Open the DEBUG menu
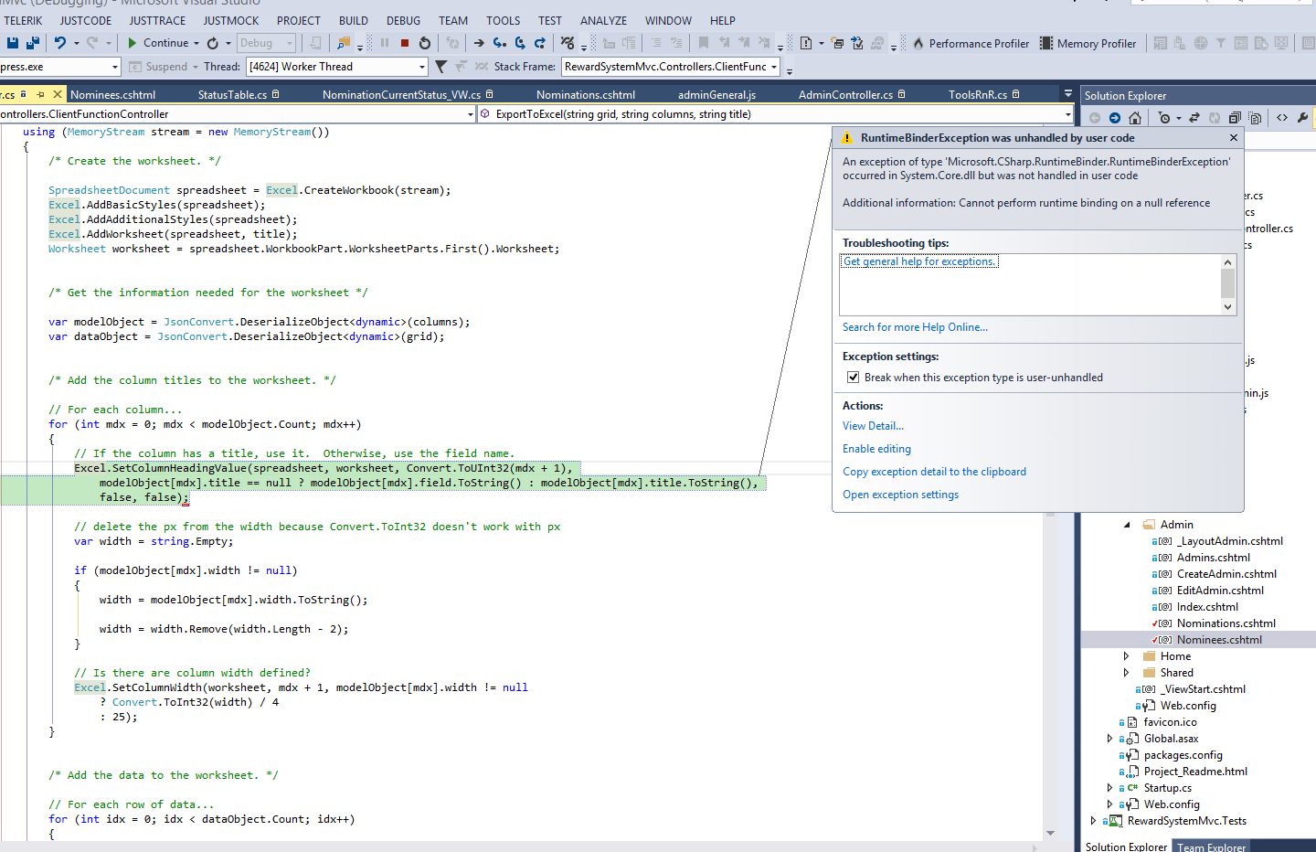 pos(403,20)
